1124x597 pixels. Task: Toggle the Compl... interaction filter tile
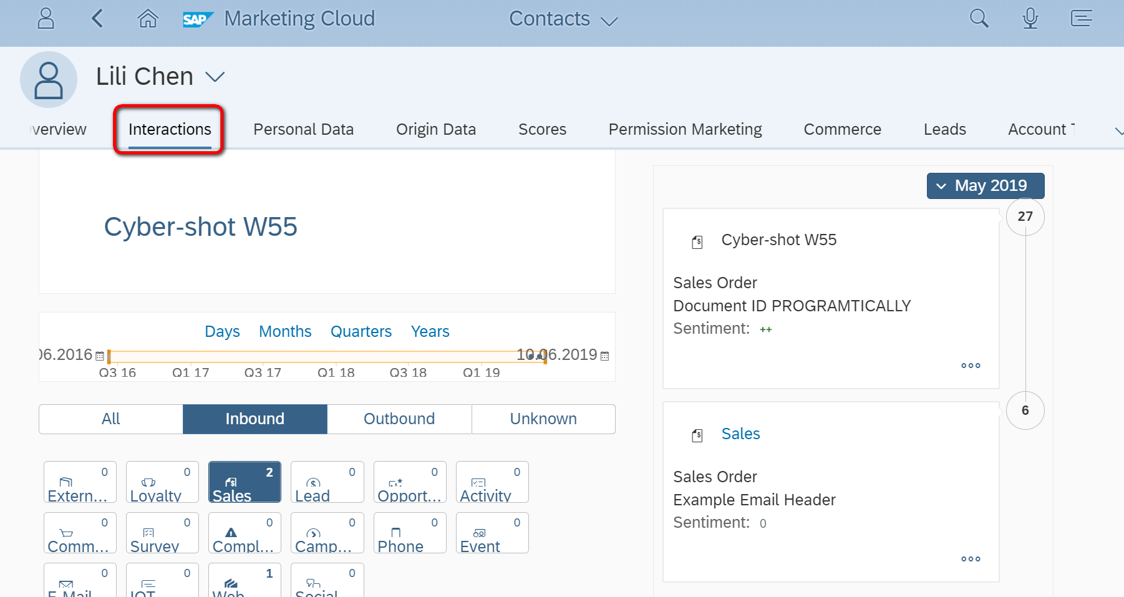point(245,533)
